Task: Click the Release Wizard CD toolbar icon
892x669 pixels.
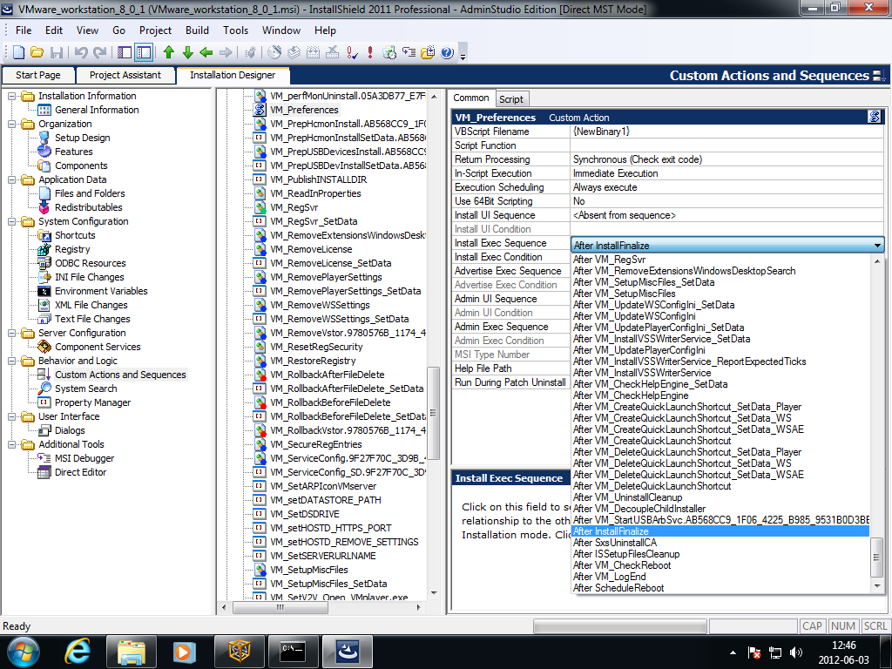Action: (275, 52)
